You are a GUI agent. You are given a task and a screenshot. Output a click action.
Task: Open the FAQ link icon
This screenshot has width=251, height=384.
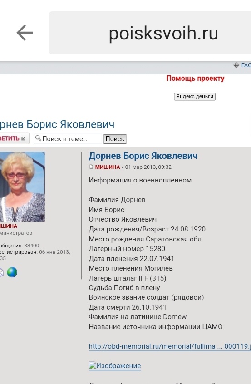click(x=236, y=65)
